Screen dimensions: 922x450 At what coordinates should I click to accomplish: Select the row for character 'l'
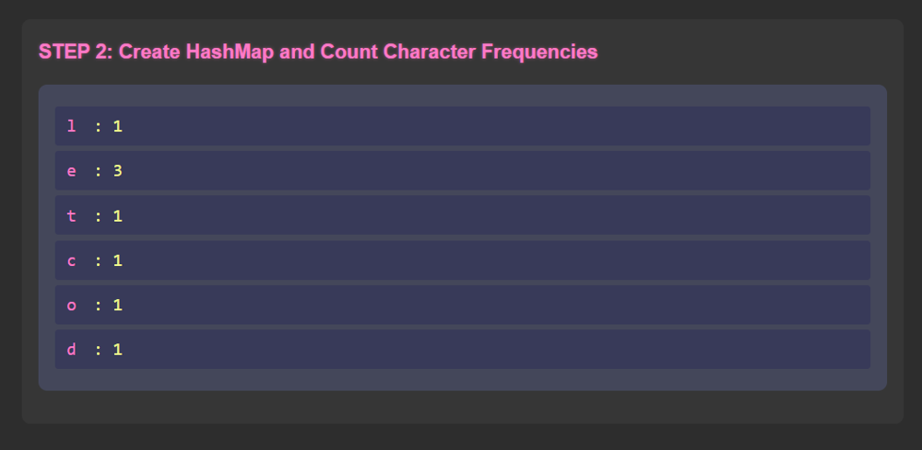[462, 126]
